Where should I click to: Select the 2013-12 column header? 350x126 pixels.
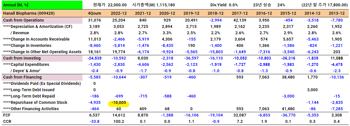pyautogui.click(x=336, y=14)
